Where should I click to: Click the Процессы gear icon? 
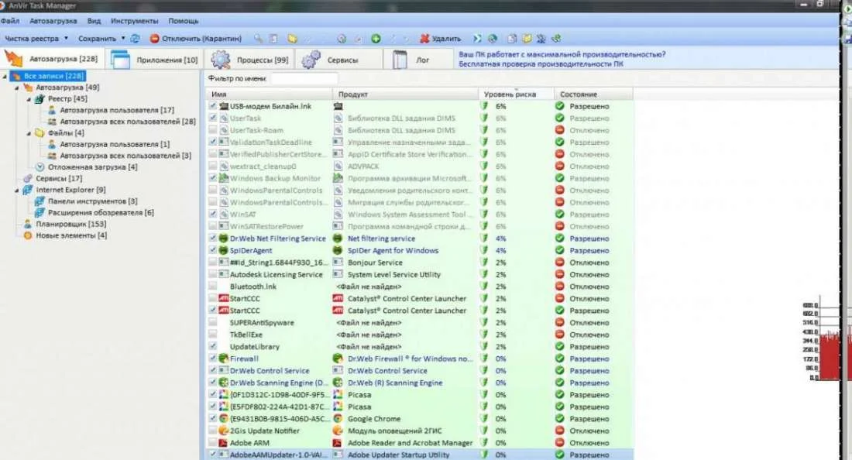pos(221,59)
